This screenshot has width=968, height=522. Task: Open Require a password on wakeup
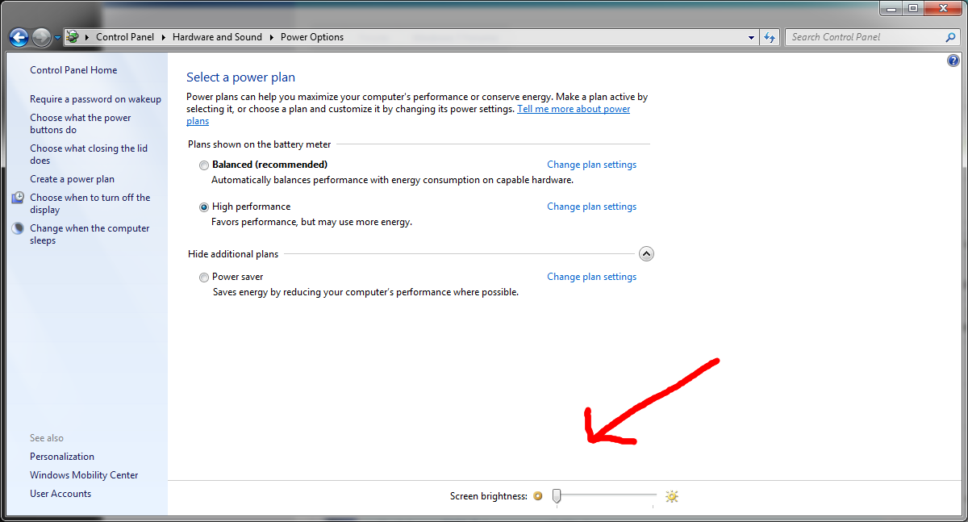pyautogui.click(x=95, y=99)
